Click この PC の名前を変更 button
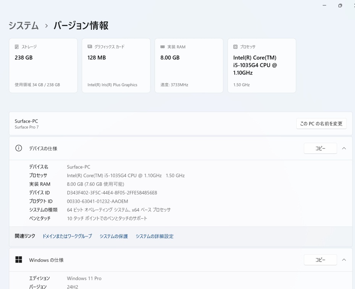 [321, 123]
